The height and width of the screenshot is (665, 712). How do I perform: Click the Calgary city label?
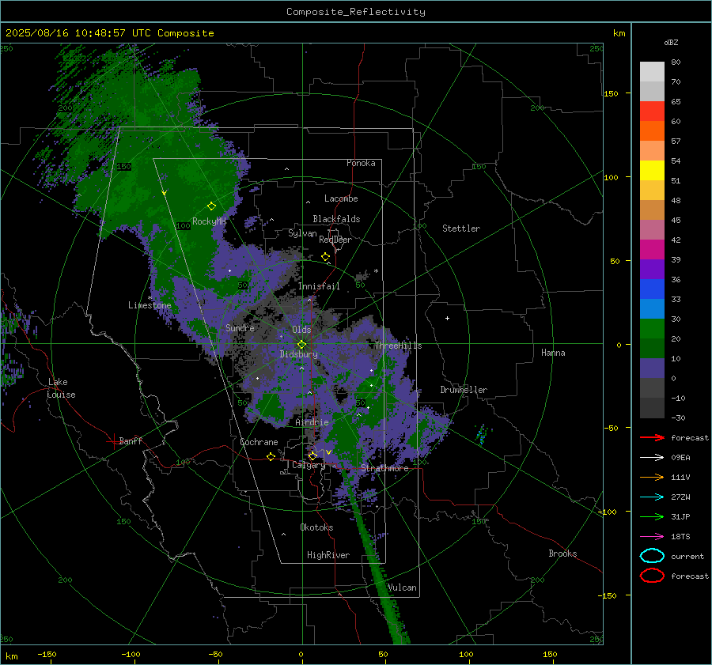pos(309,465)
